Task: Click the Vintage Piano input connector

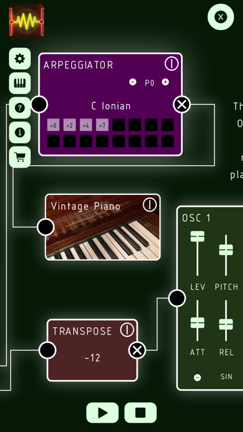Action: (x=45, y=227)
